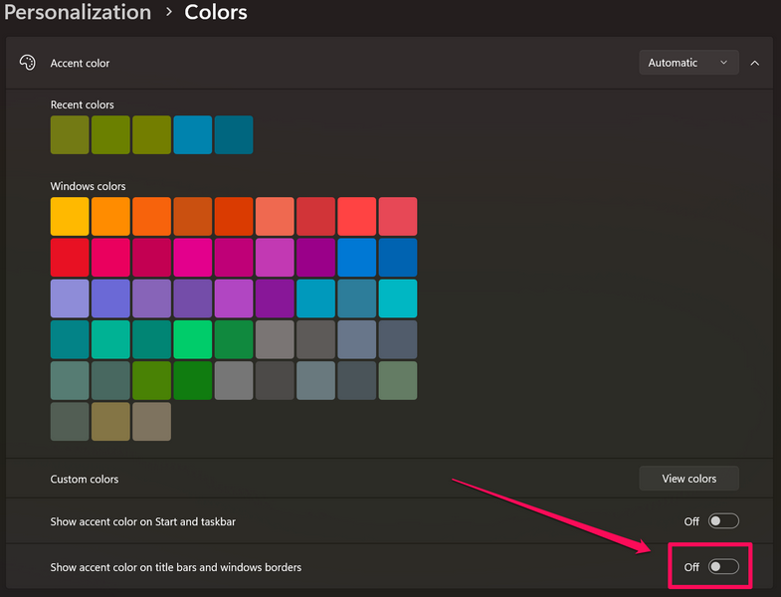
Task: Collapse the Accent color section chevron
Action: (755, 63)
